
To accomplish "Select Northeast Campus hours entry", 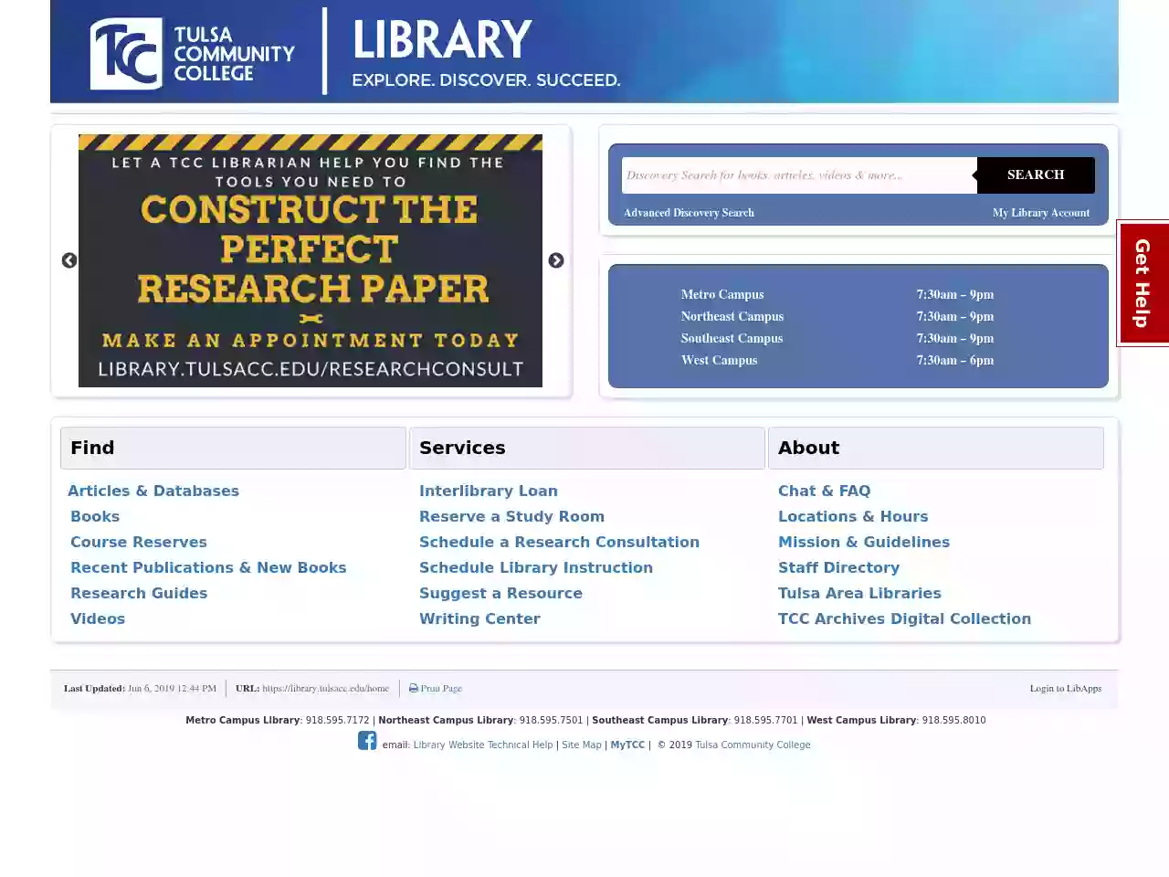I will pyautogui.click(x=732, y=316).
